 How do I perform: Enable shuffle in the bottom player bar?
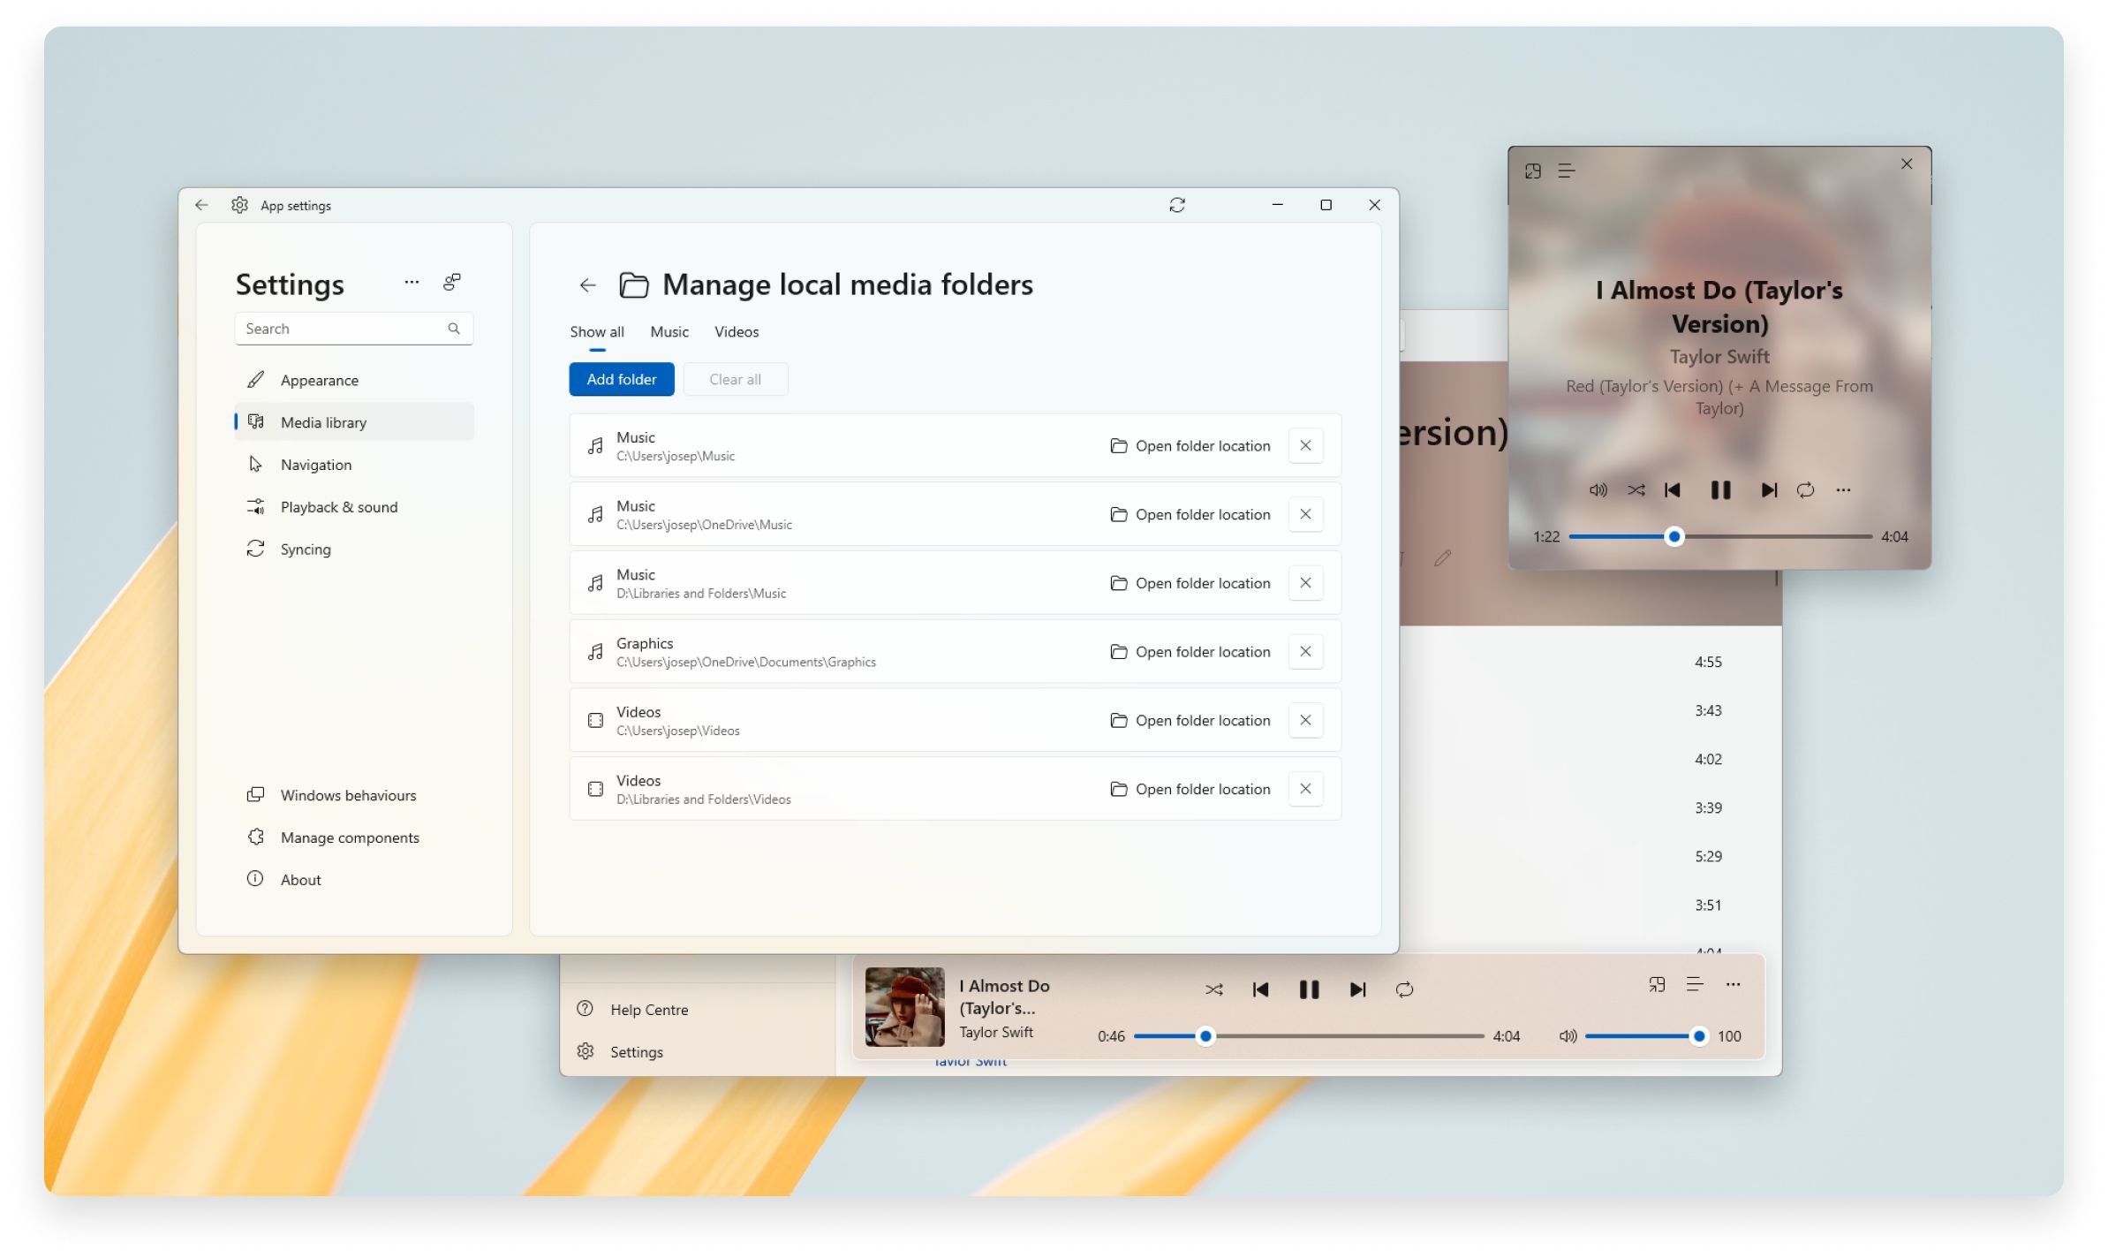[x=1214, y=989]
